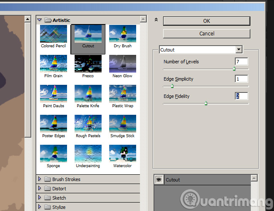Select the Underpainting filter thumbnail

88,154
